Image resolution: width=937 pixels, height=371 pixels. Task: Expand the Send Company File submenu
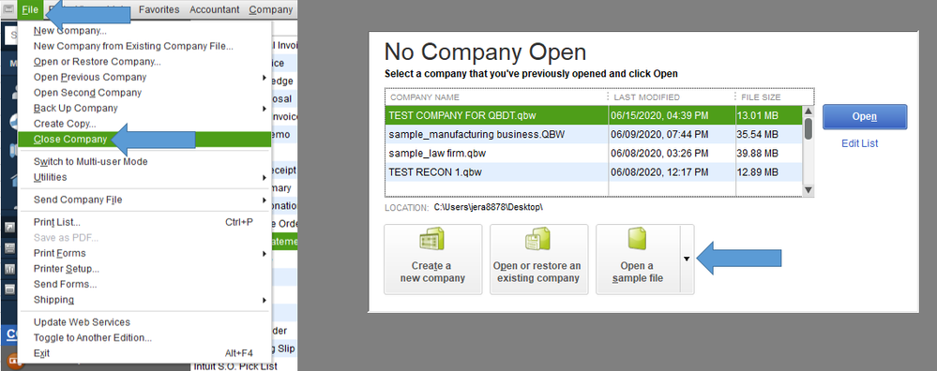264,200
